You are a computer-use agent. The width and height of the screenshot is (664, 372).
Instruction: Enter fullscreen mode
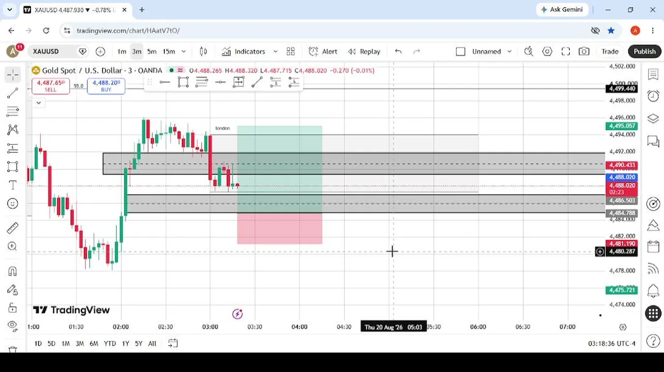566,51
